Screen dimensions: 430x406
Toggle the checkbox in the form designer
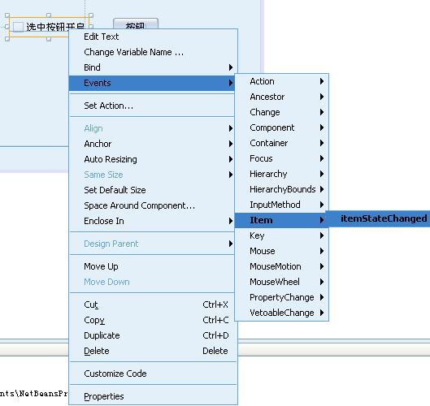[19, 27]
